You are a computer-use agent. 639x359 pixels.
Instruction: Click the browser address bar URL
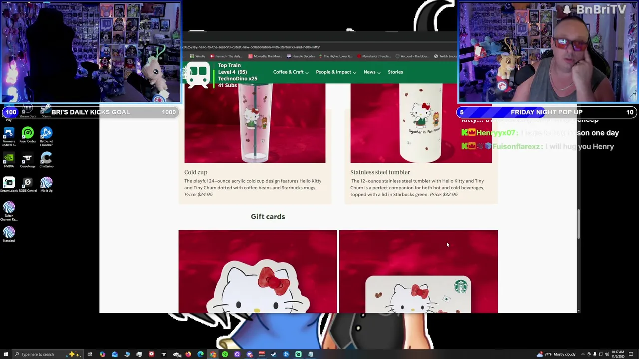point(251,47)
